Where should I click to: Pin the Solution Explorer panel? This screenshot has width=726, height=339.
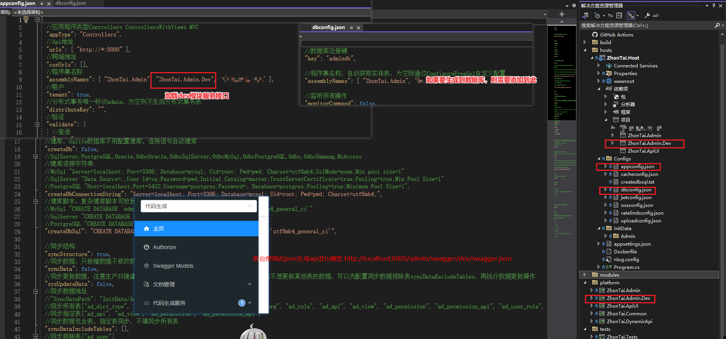point(714,5)
